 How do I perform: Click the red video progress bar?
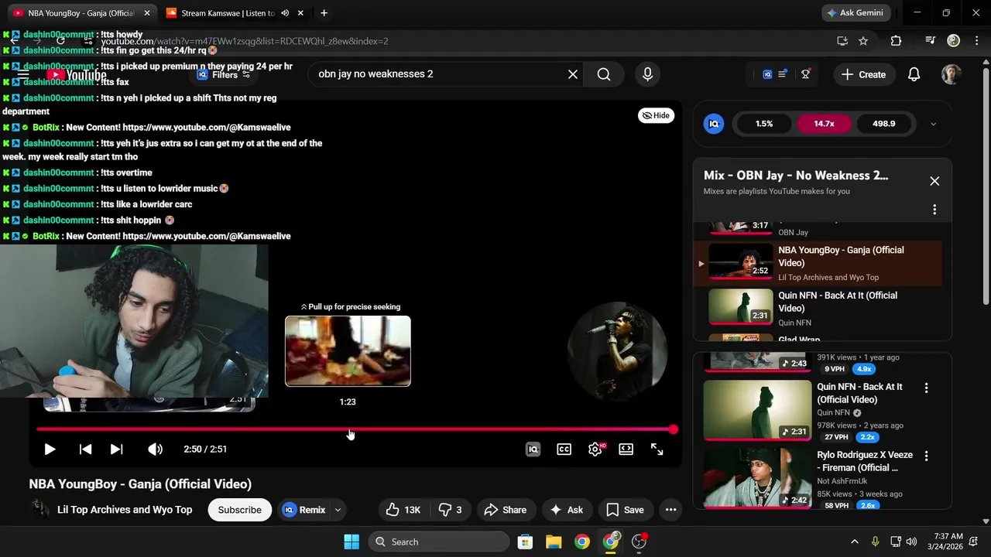pyautogui.click(x=355, y=429)
